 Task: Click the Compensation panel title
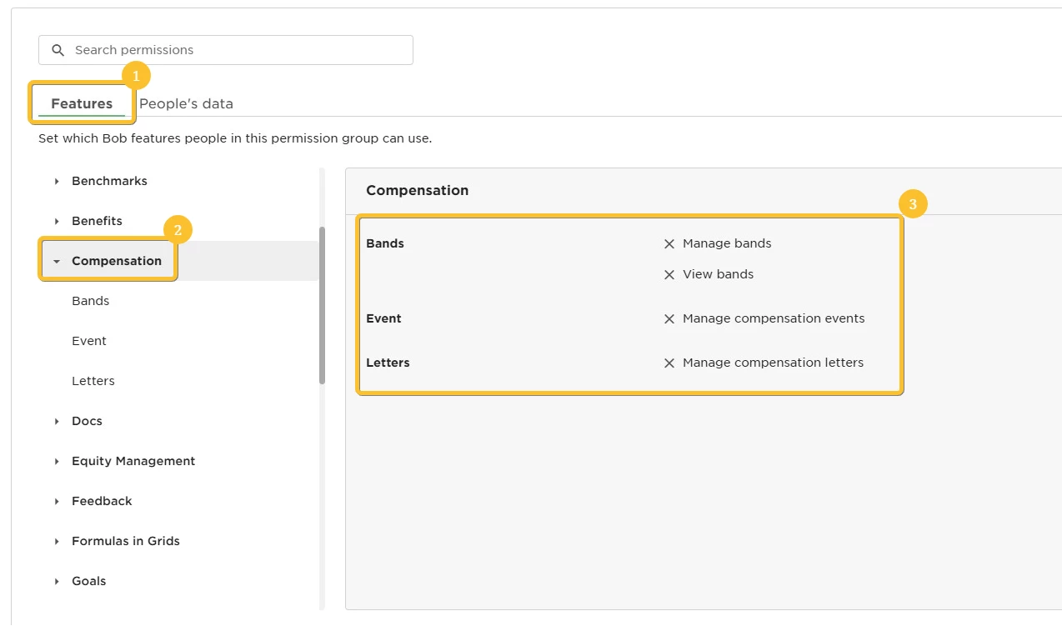[417, 190]
